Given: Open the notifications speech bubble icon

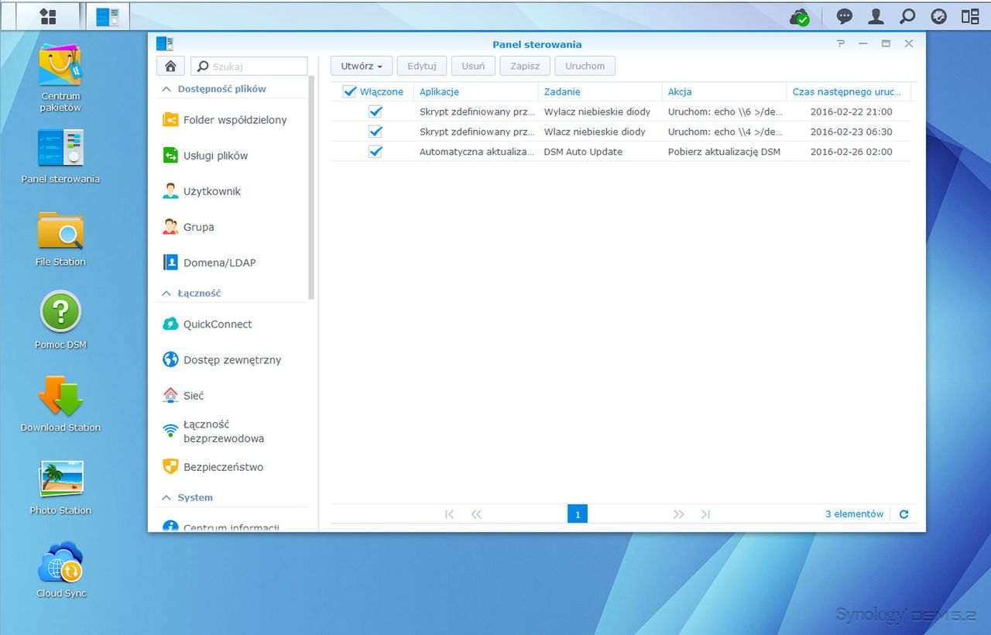Looking at the screenshot, I should [845, 16].
